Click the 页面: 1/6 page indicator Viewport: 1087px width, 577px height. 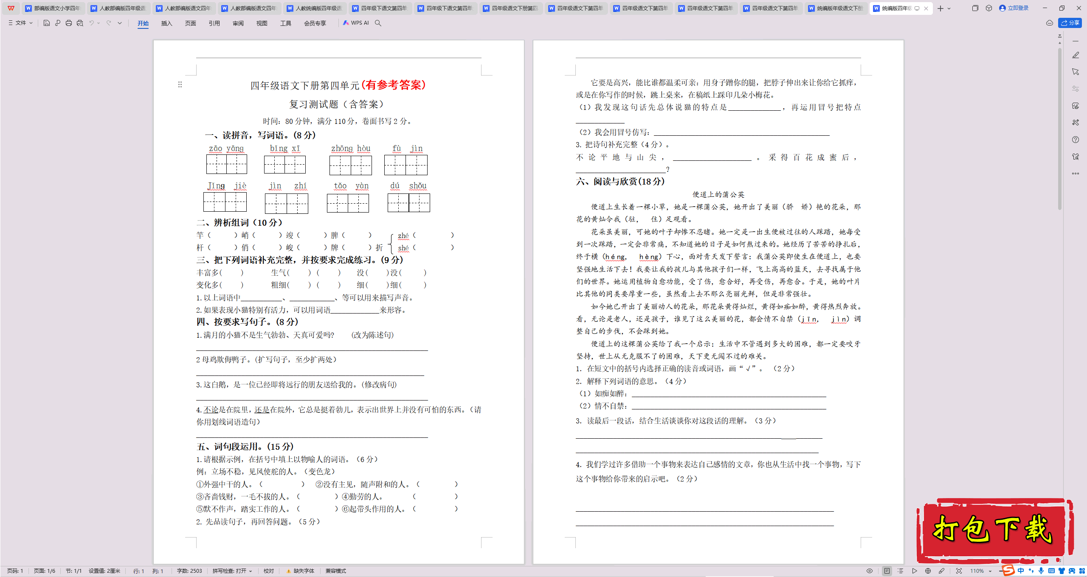45,571
